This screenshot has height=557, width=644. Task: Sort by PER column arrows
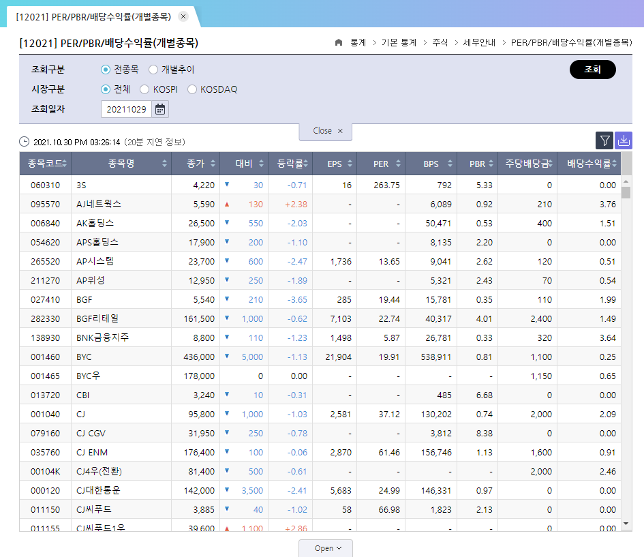point(399,164)
